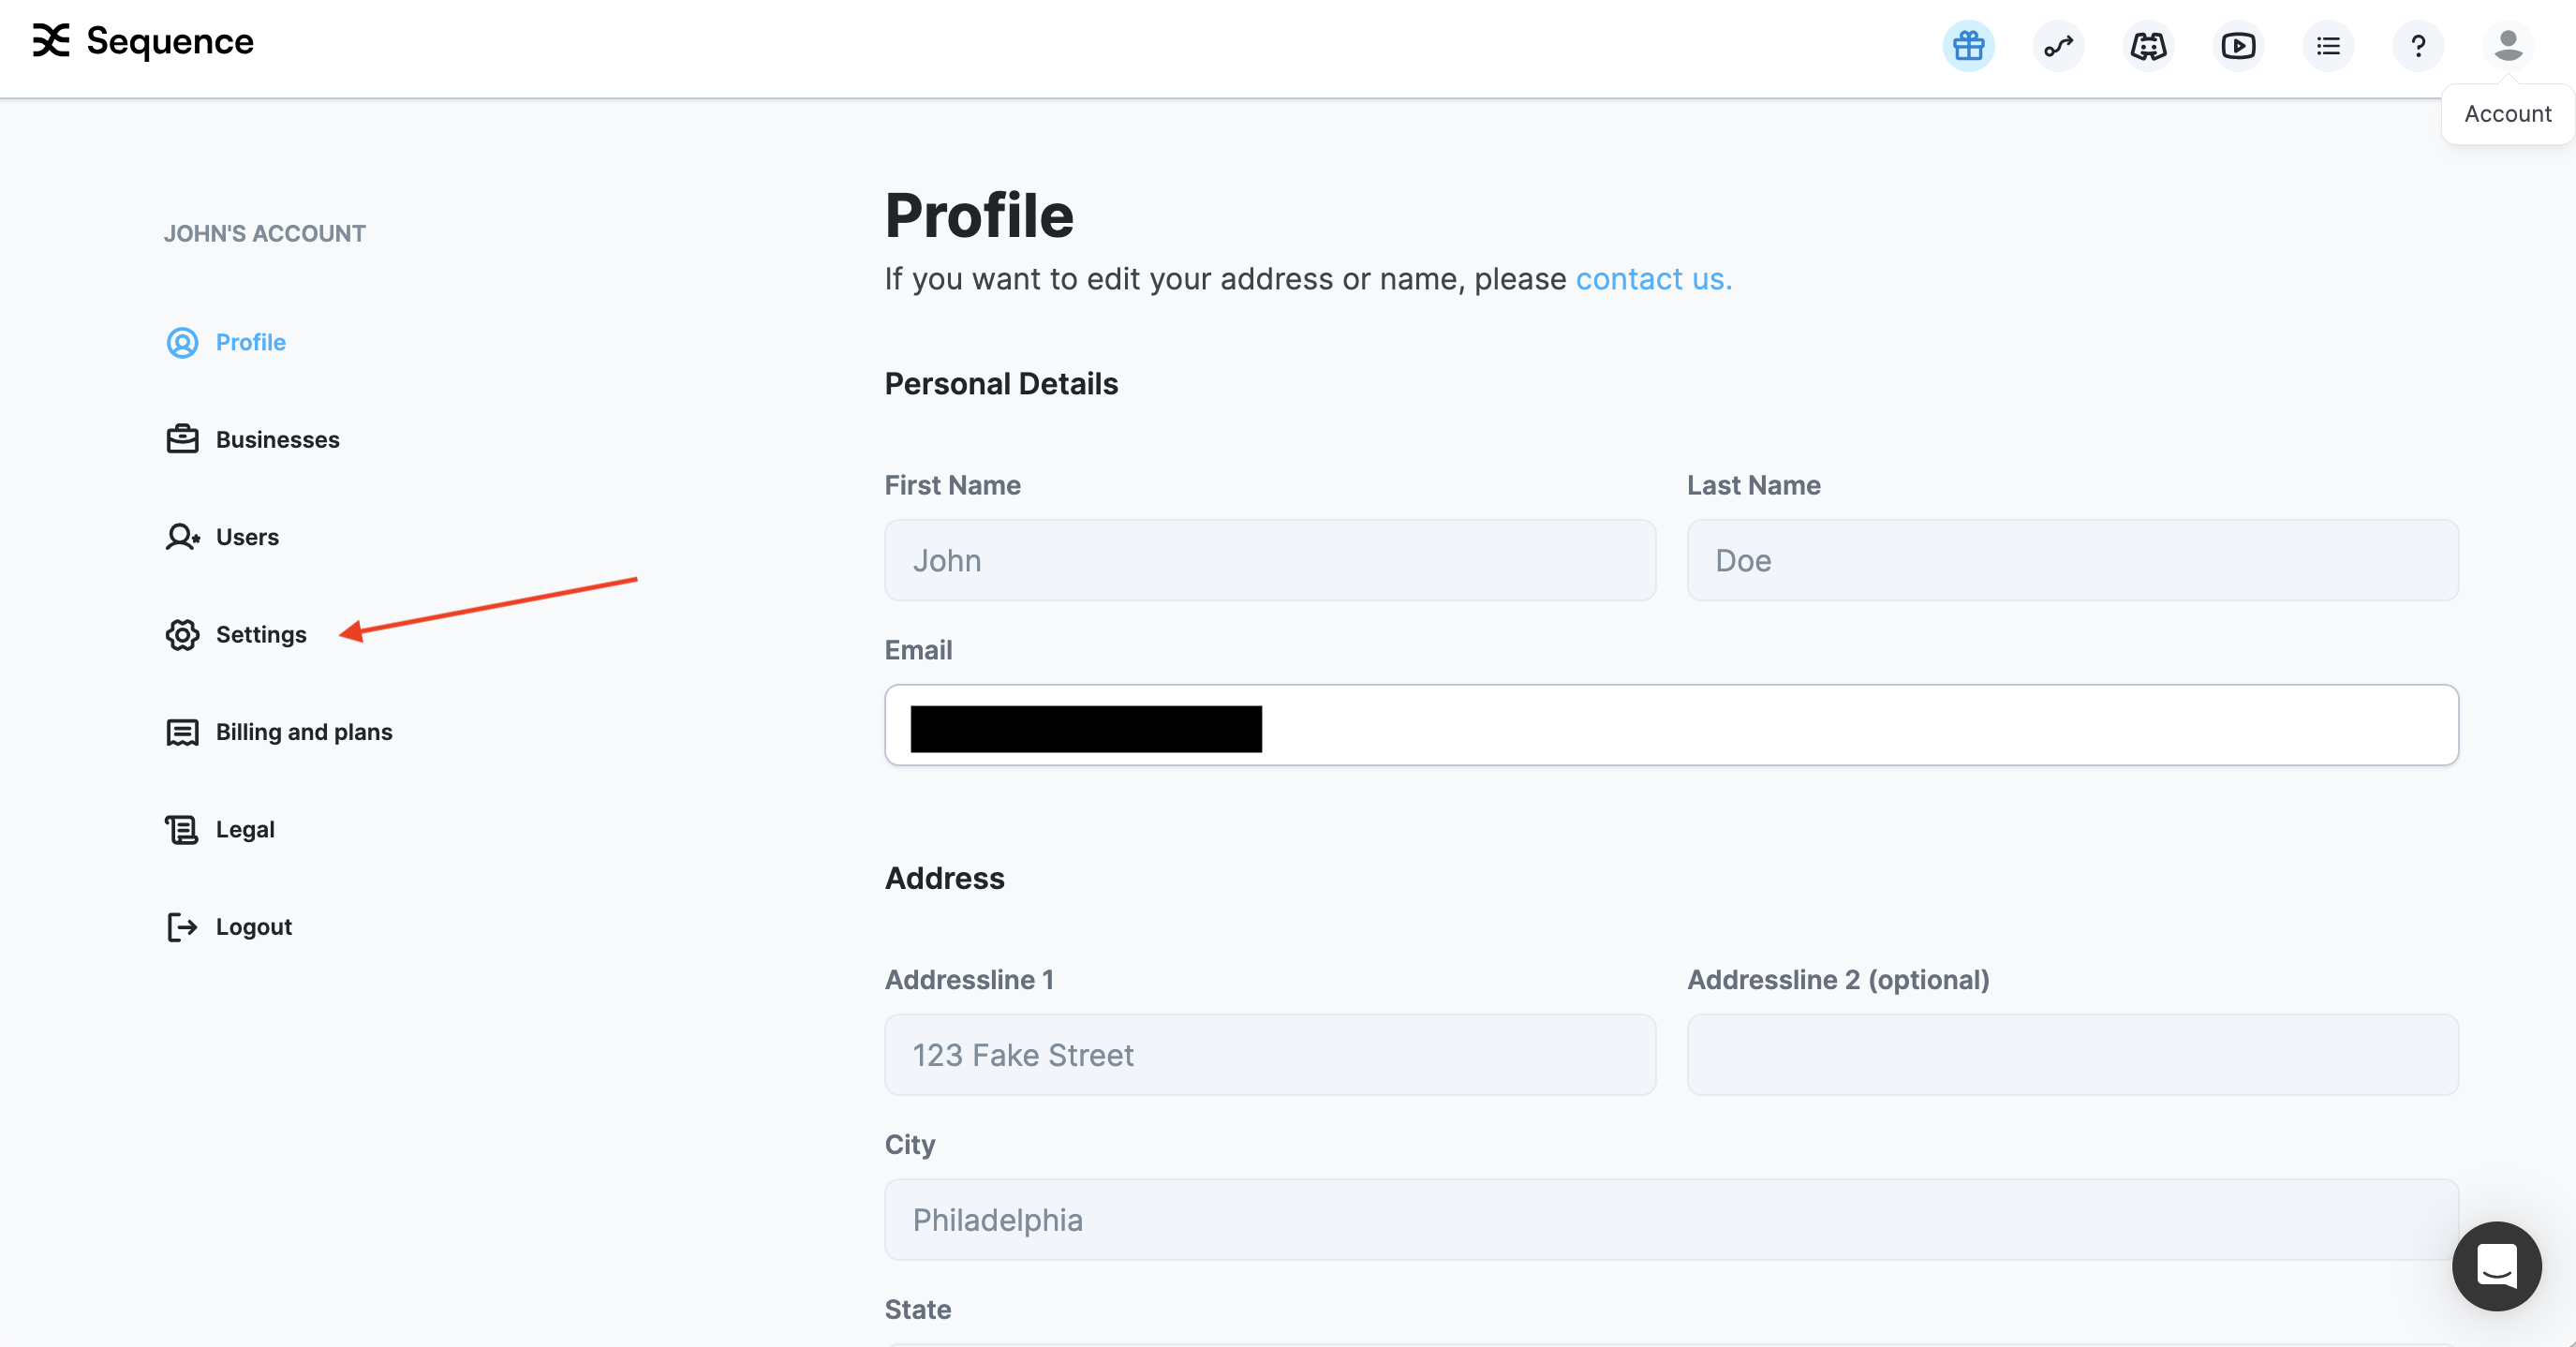Open the chat support bubble
The height and width of the screenshot is (1347, 2576).
pyautogui.click(x=2496, y=1266)
